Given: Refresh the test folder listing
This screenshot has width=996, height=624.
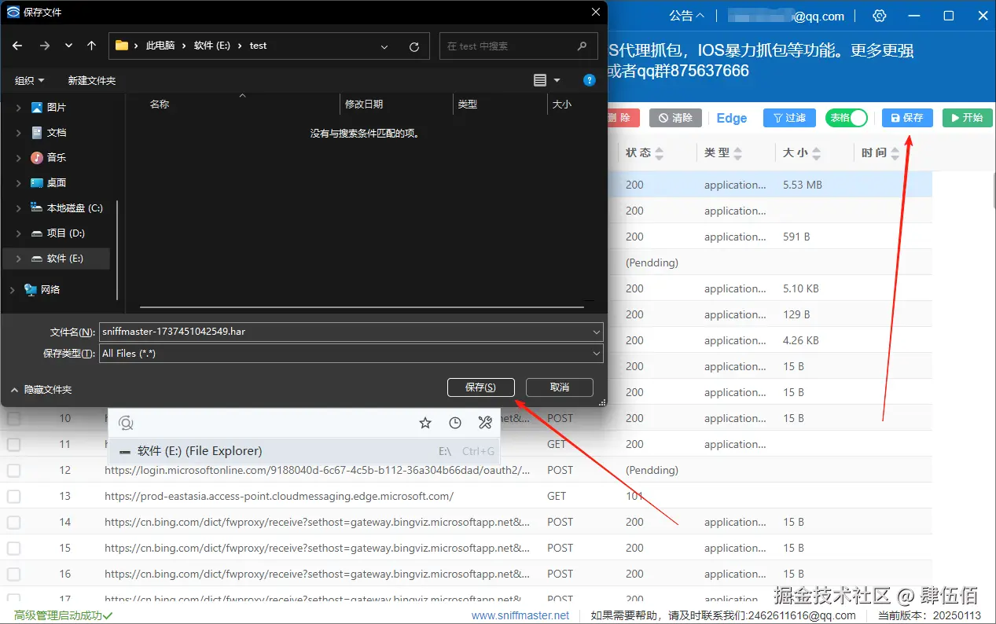Looking at the screenshot, I should click(414, 46).
